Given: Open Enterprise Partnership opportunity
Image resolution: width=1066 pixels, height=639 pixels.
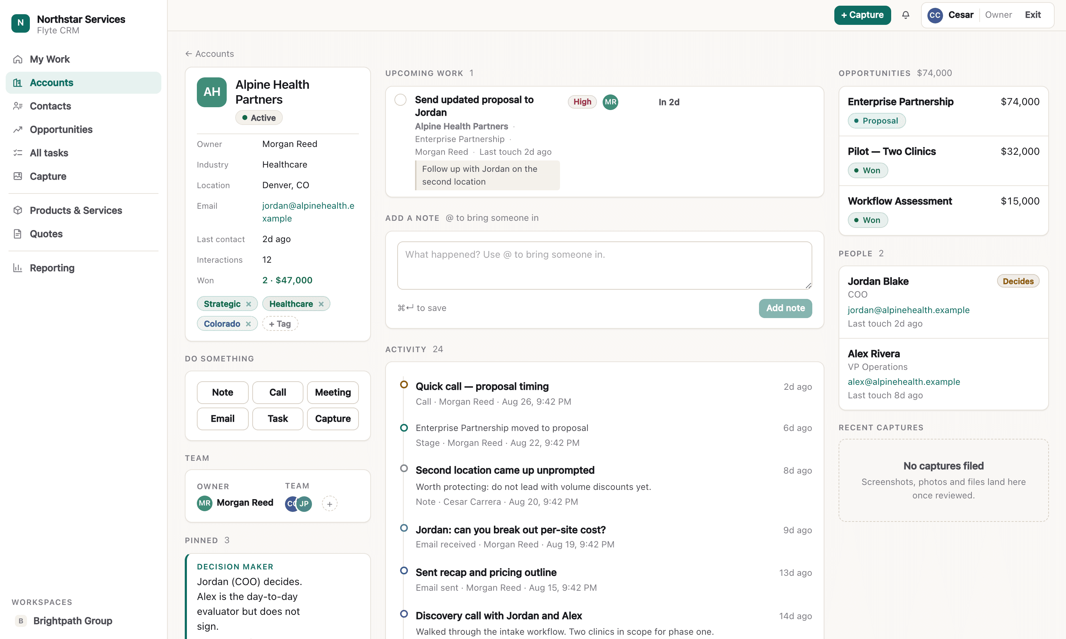Looking at the screenshot, I should (943, 111).
